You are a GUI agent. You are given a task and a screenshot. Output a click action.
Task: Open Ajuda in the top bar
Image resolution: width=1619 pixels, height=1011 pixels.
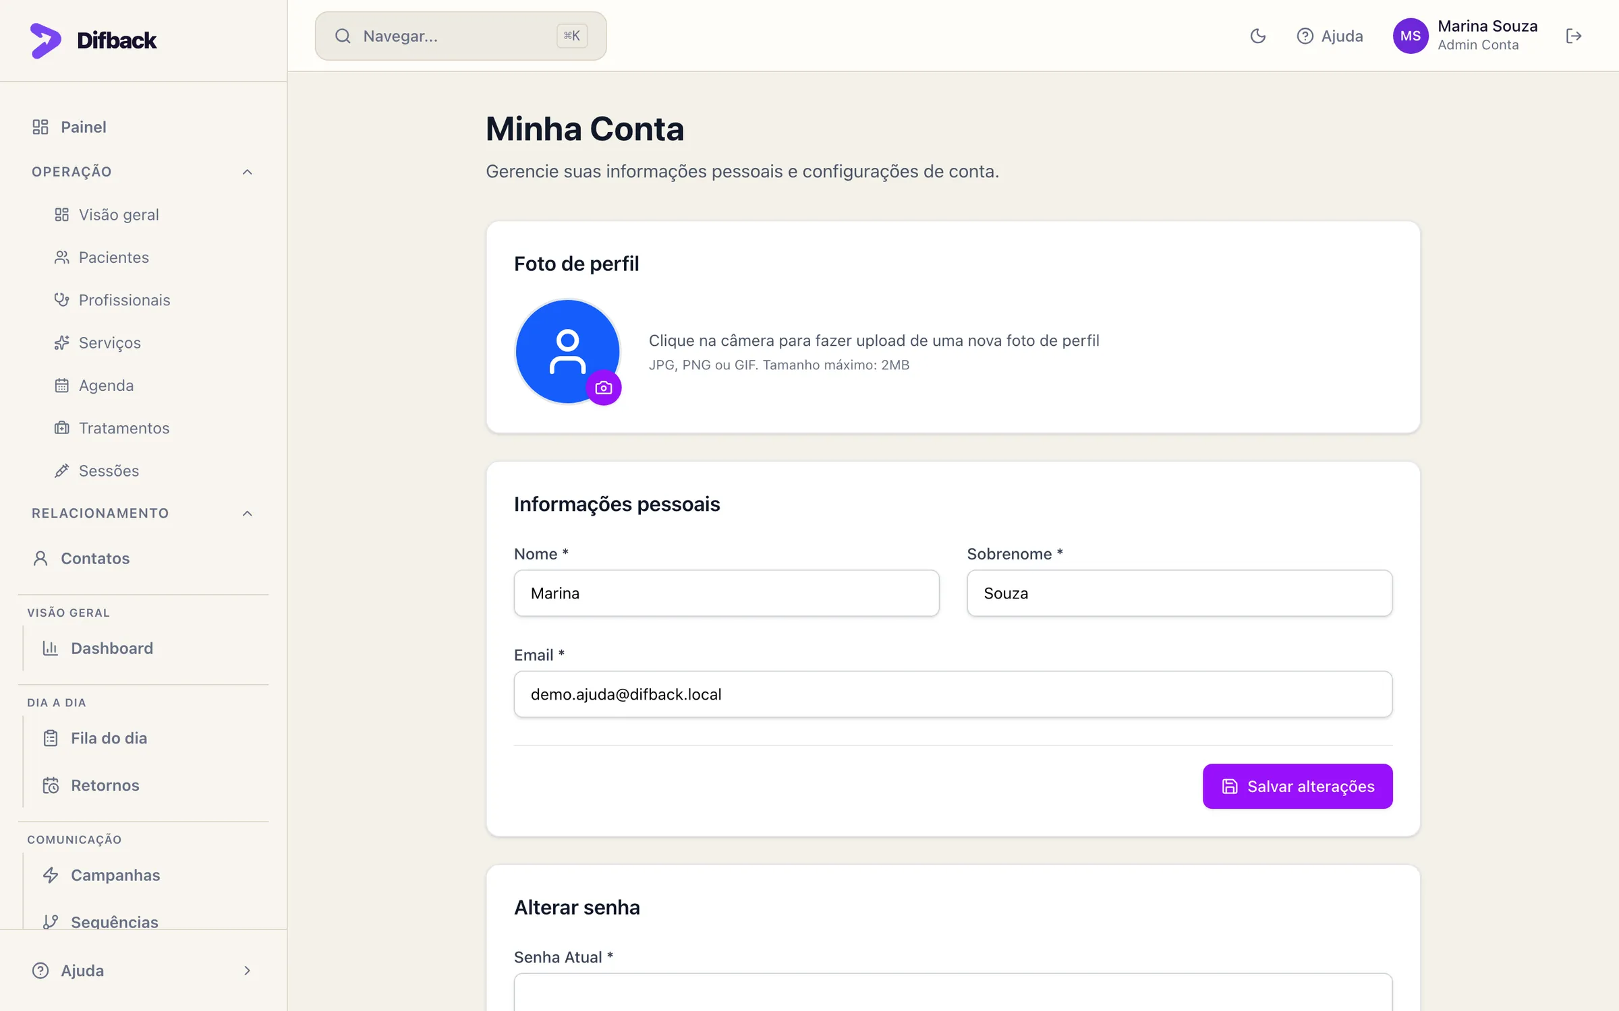(x=1330, y=36)
